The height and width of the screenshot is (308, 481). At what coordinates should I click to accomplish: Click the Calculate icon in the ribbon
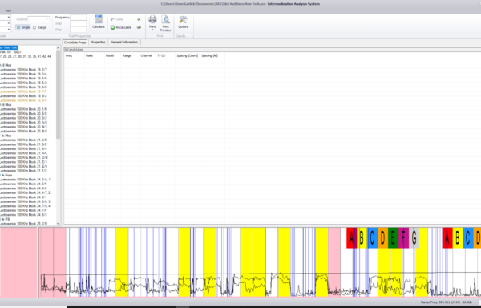[x=99, y=19]
